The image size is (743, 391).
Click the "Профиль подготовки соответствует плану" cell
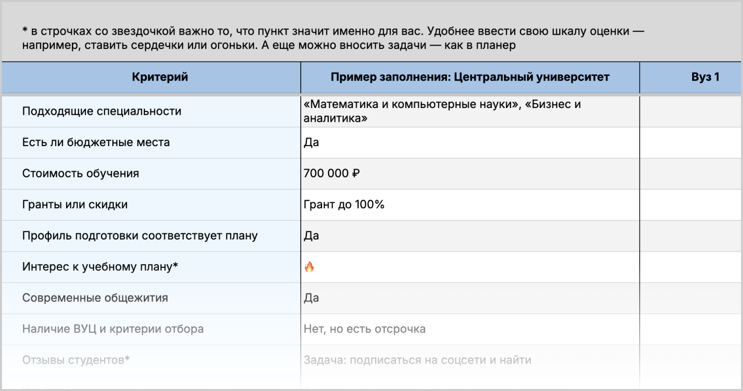[x=140, y=236]
